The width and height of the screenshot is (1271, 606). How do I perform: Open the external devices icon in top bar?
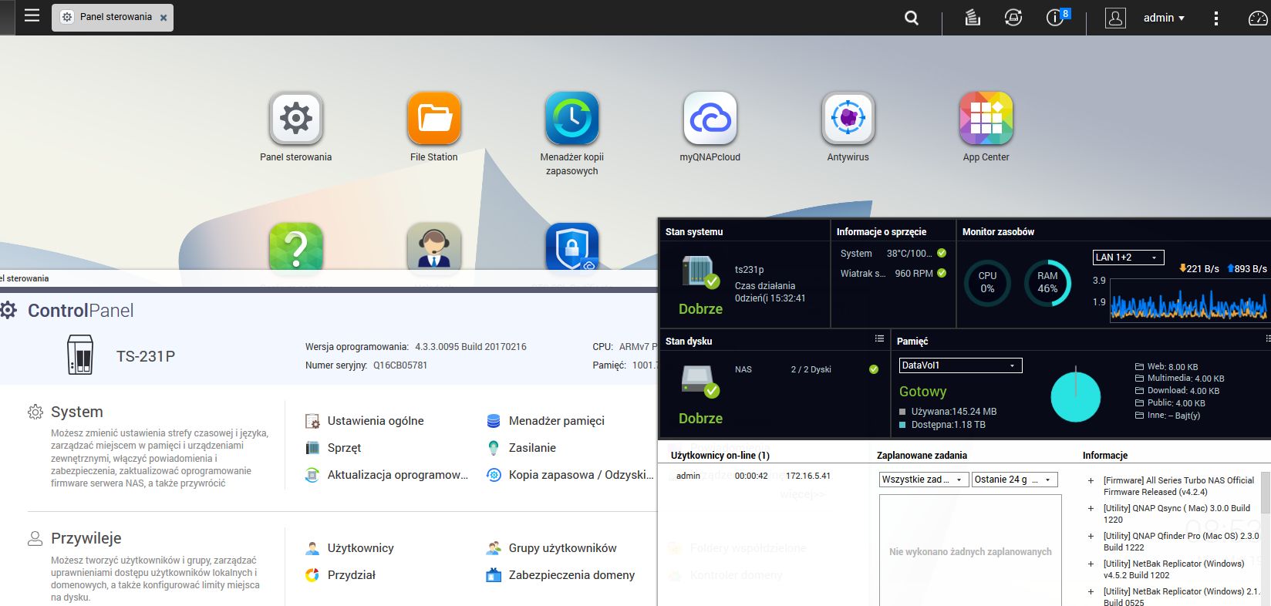pos(1013,18)
